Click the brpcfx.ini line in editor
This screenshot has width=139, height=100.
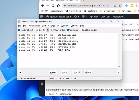(47, 38)
